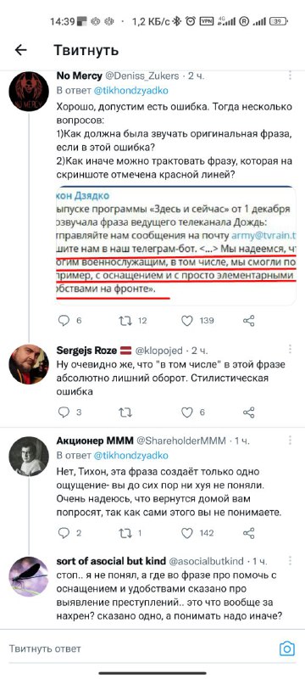Like Акционер МММ's tweet with 142 likes

click(x=186, y=533)
